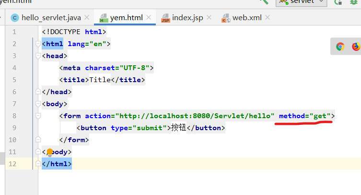The height and width of the screenshot is (195, 361).
Task: Click the debug bug icon
Action: click(354, 2)
